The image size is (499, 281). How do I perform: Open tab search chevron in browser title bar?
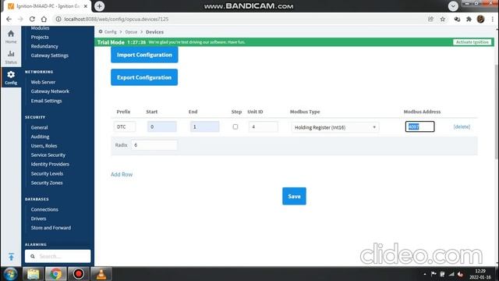pyautogui.click(x=453, y=6)
